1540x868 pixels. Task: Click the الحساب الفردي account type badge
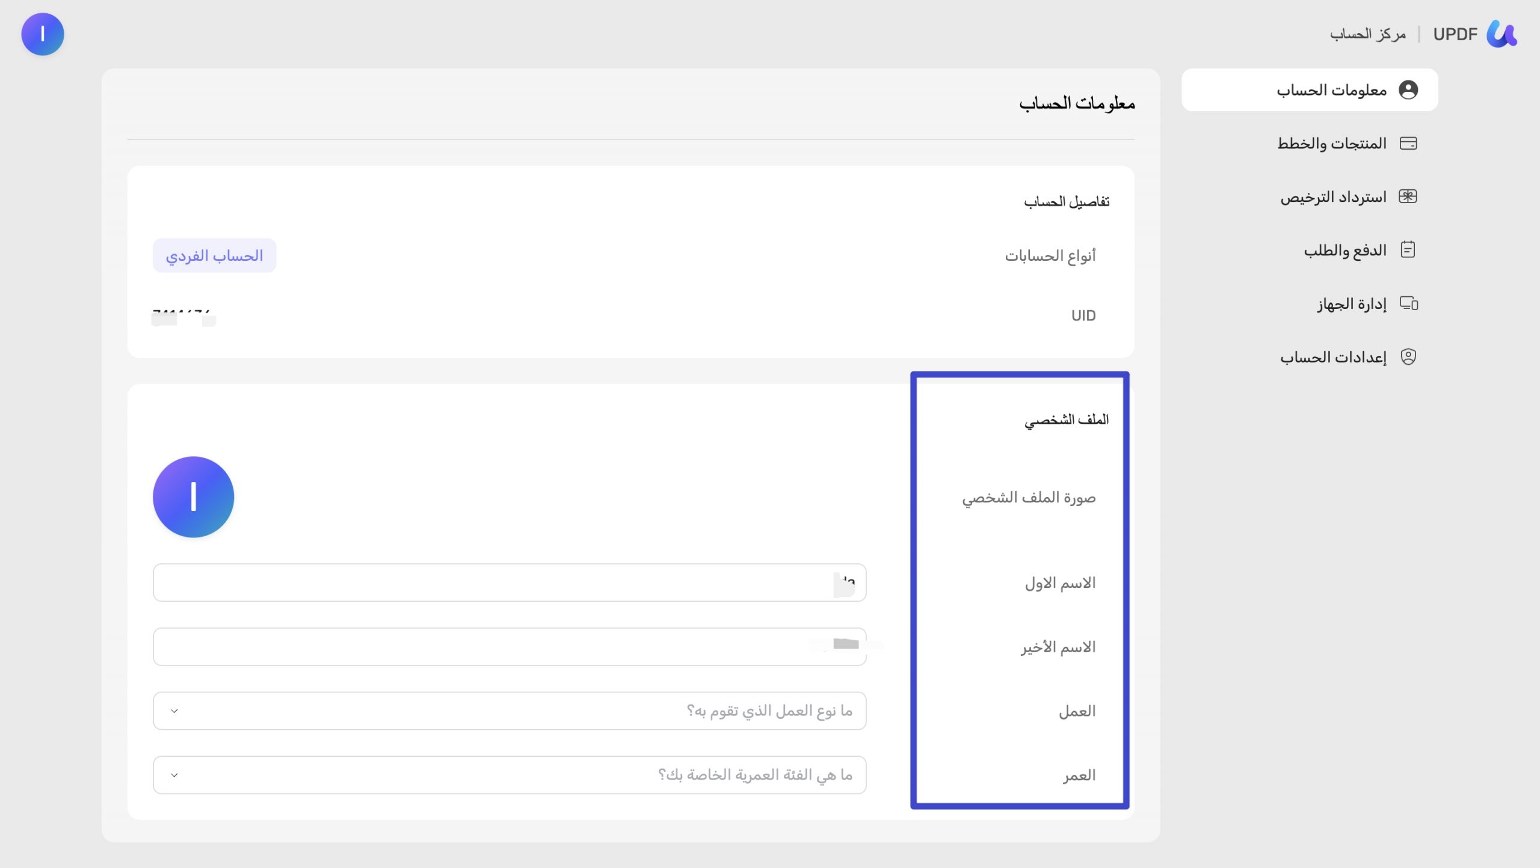click(214, 255)
